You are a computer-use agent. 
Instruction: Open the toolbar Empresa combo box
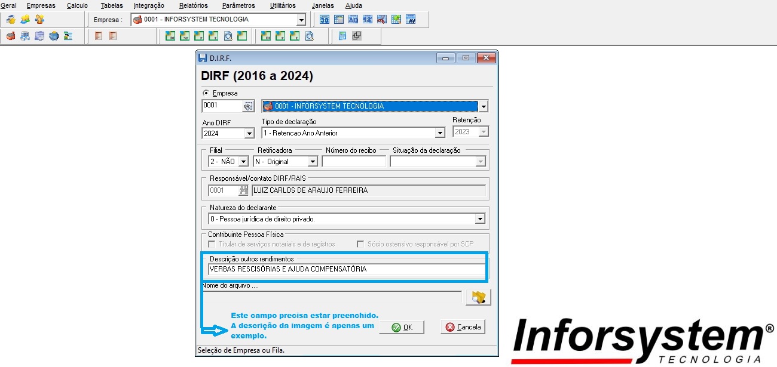[301, 20]
